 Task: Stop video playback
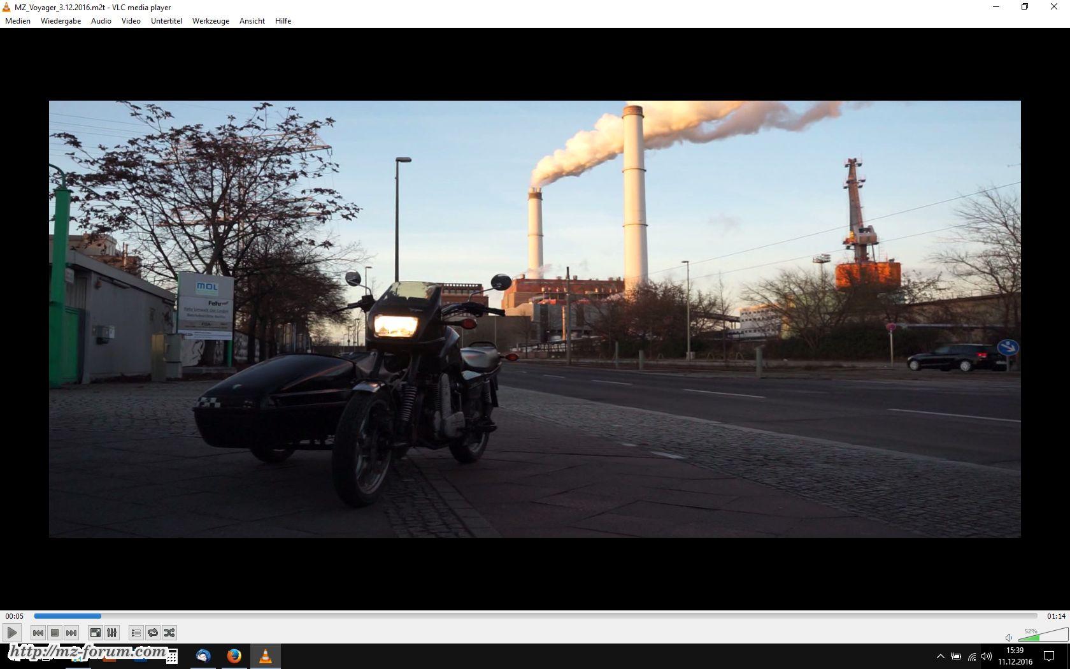[x=55, y=633]
